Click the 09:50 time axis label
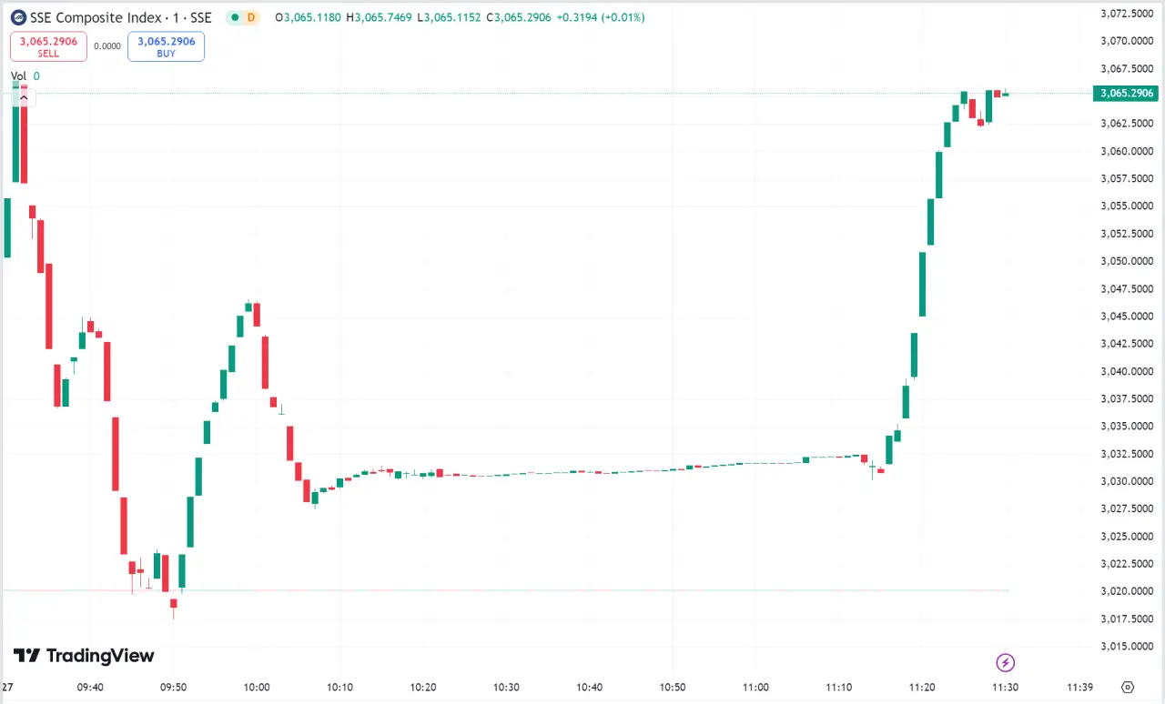 (173, 687)
